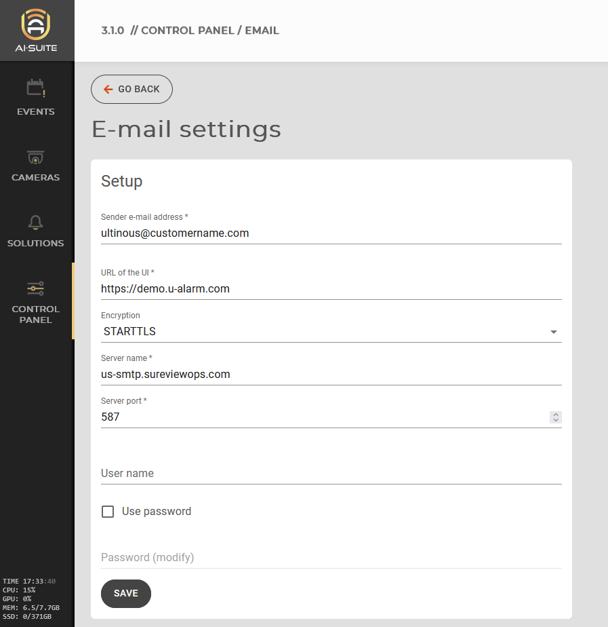This screenshot has width=608, height=627.
Task: Click the TIME 17:33 status entry
Action: coord(29,581)
